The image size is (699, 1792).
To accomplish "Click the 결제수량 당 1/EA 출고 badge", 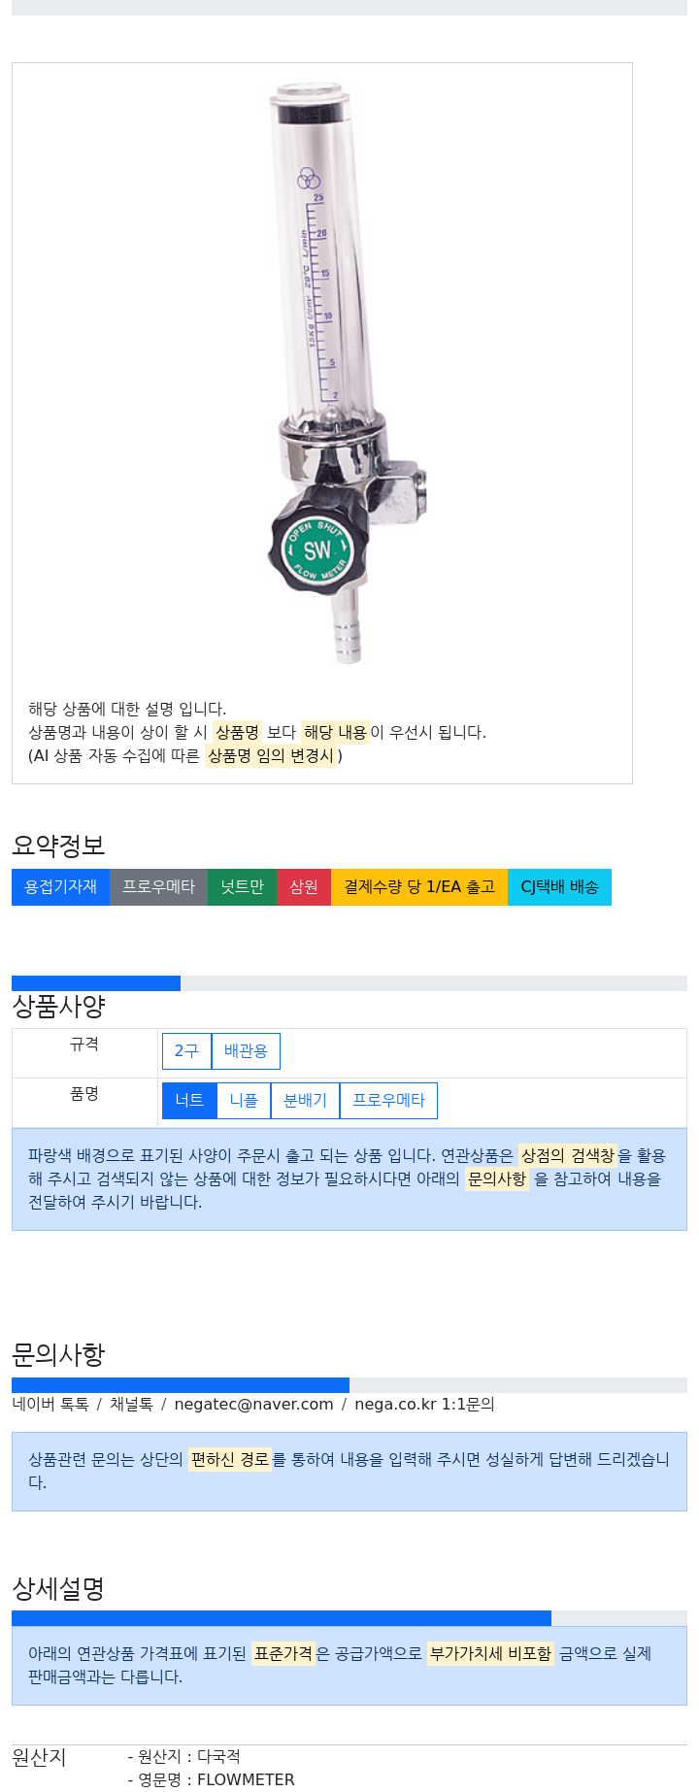I will [419, 886].
